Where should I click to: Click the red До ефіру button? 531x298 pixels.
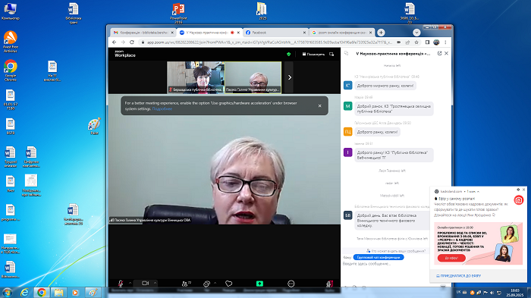pos(451,258)
